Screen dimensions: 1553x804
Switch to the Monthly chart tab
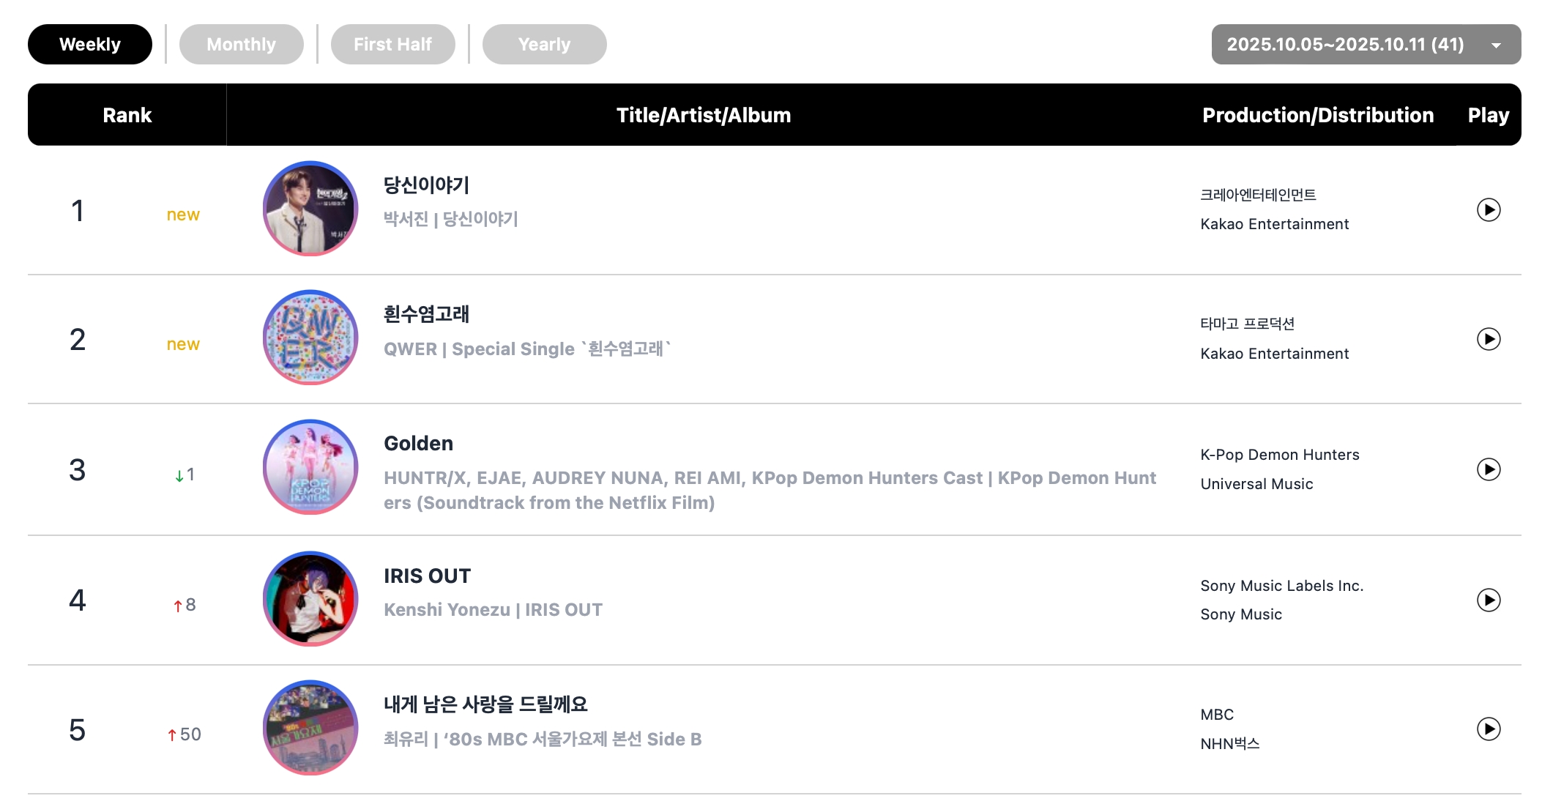tap(241, 45)
